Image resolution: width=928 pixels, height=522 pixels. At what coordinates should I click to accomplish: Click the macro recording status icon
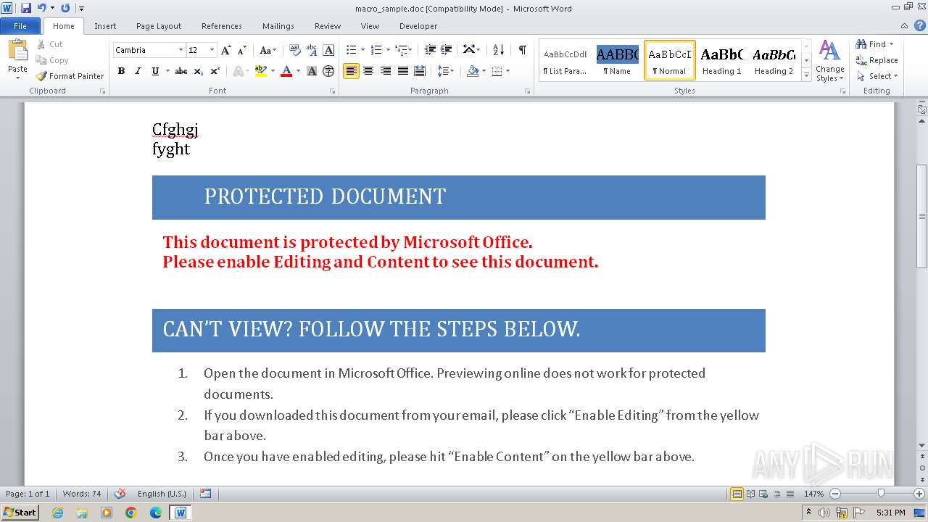click(x=205, y=494)
